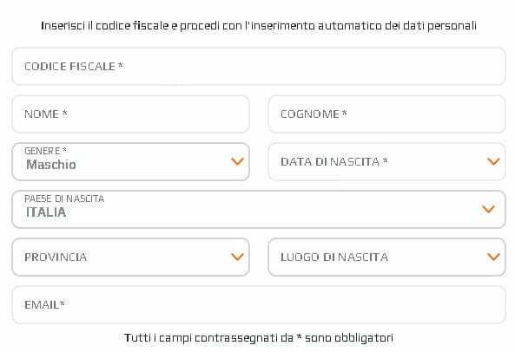
Task: Click the small GENERE label
Action: [x=46, y=151]
